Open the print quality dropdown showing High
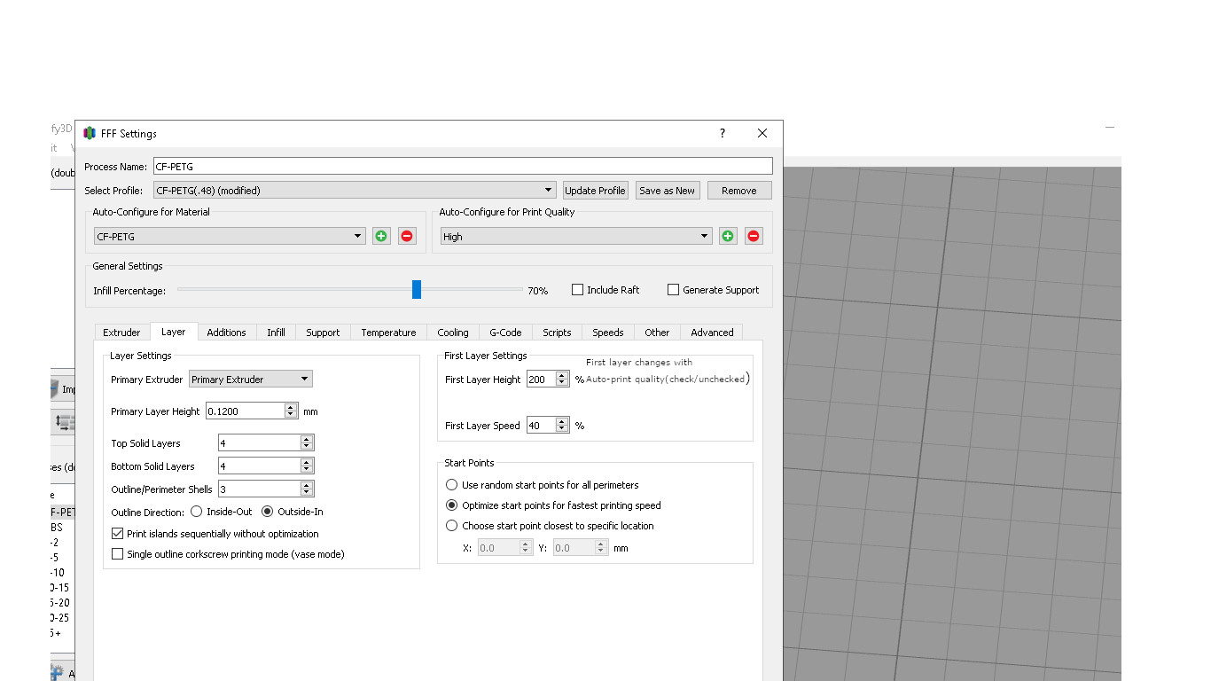This screenshot has width=1211, height=681. [576, 236]
